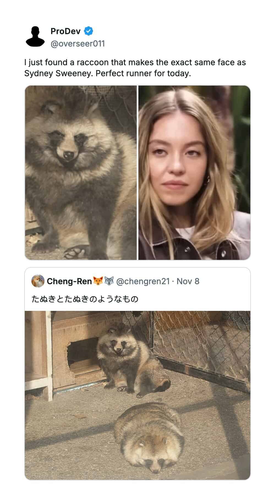Click the Nov 8 timestamp

pos(188,281)
